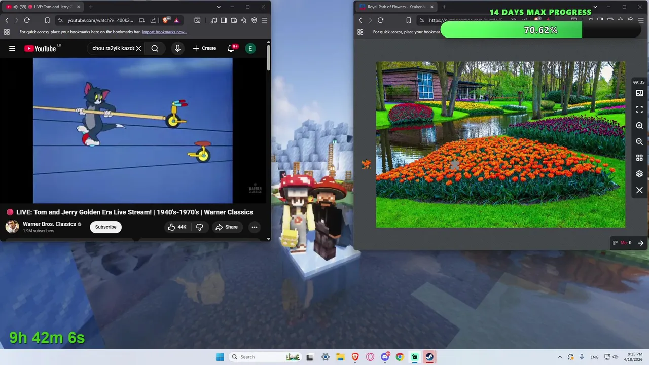
Task: Like the Tom and Jerry video
Action: 177,227
